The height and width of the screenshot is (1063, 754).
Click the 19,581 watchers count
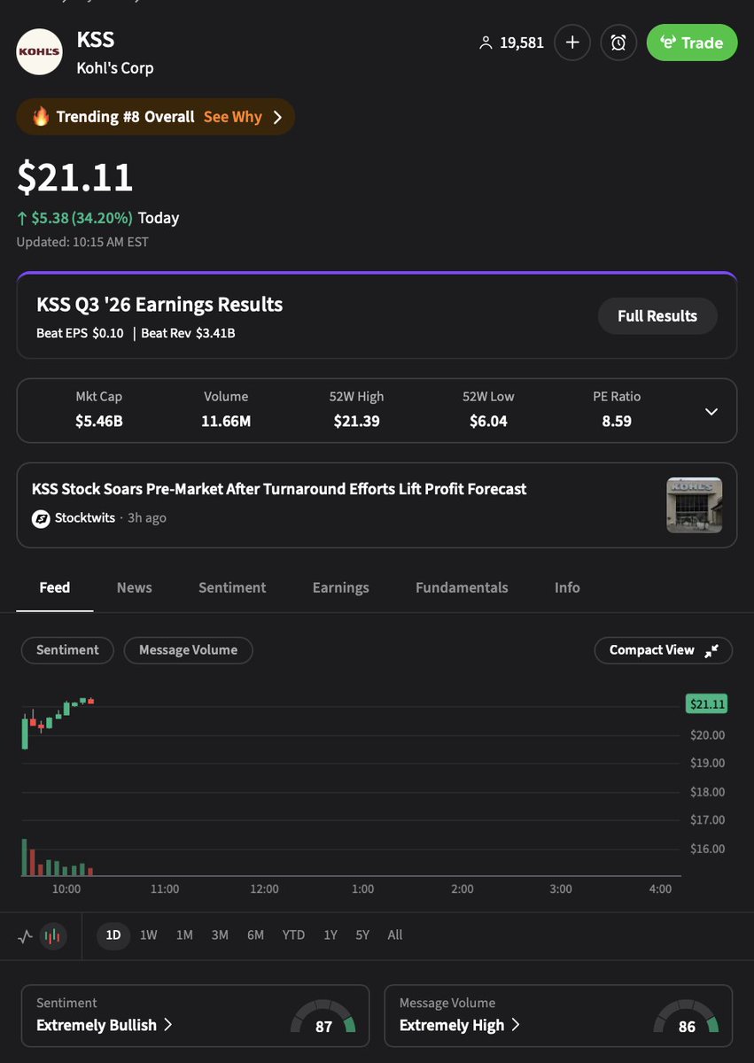522,43
